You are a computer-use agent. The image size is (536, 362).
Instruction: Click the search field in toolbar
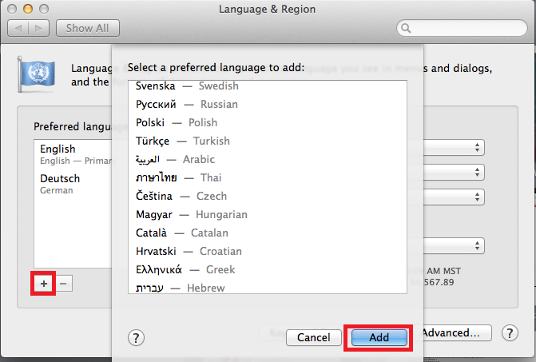(462, 28)
